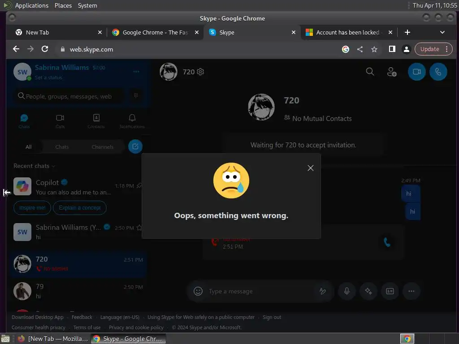Click the Inspire me! suggestion
This screenshot has width=459, height=344.
click(32, 208)
